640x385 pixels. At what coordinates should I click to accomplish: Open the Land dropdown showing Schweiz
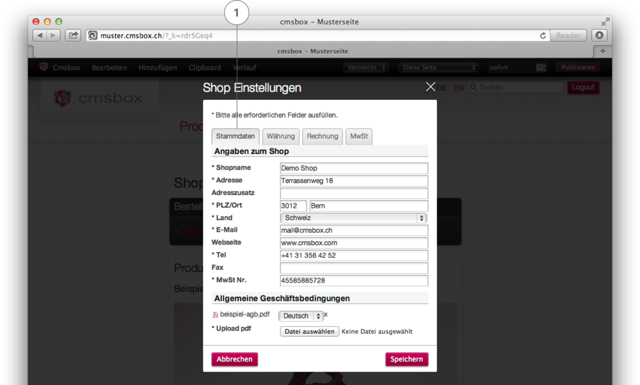point(353,218)
